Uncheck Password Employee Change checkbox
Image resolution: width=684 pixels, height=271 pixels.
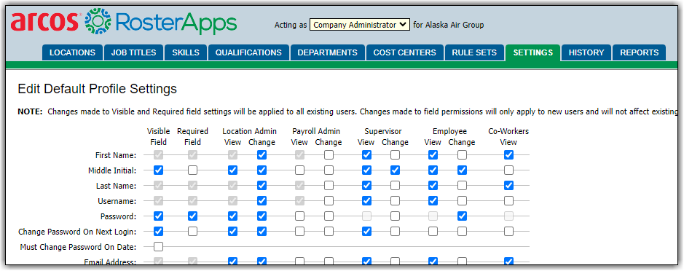(462, 216)
